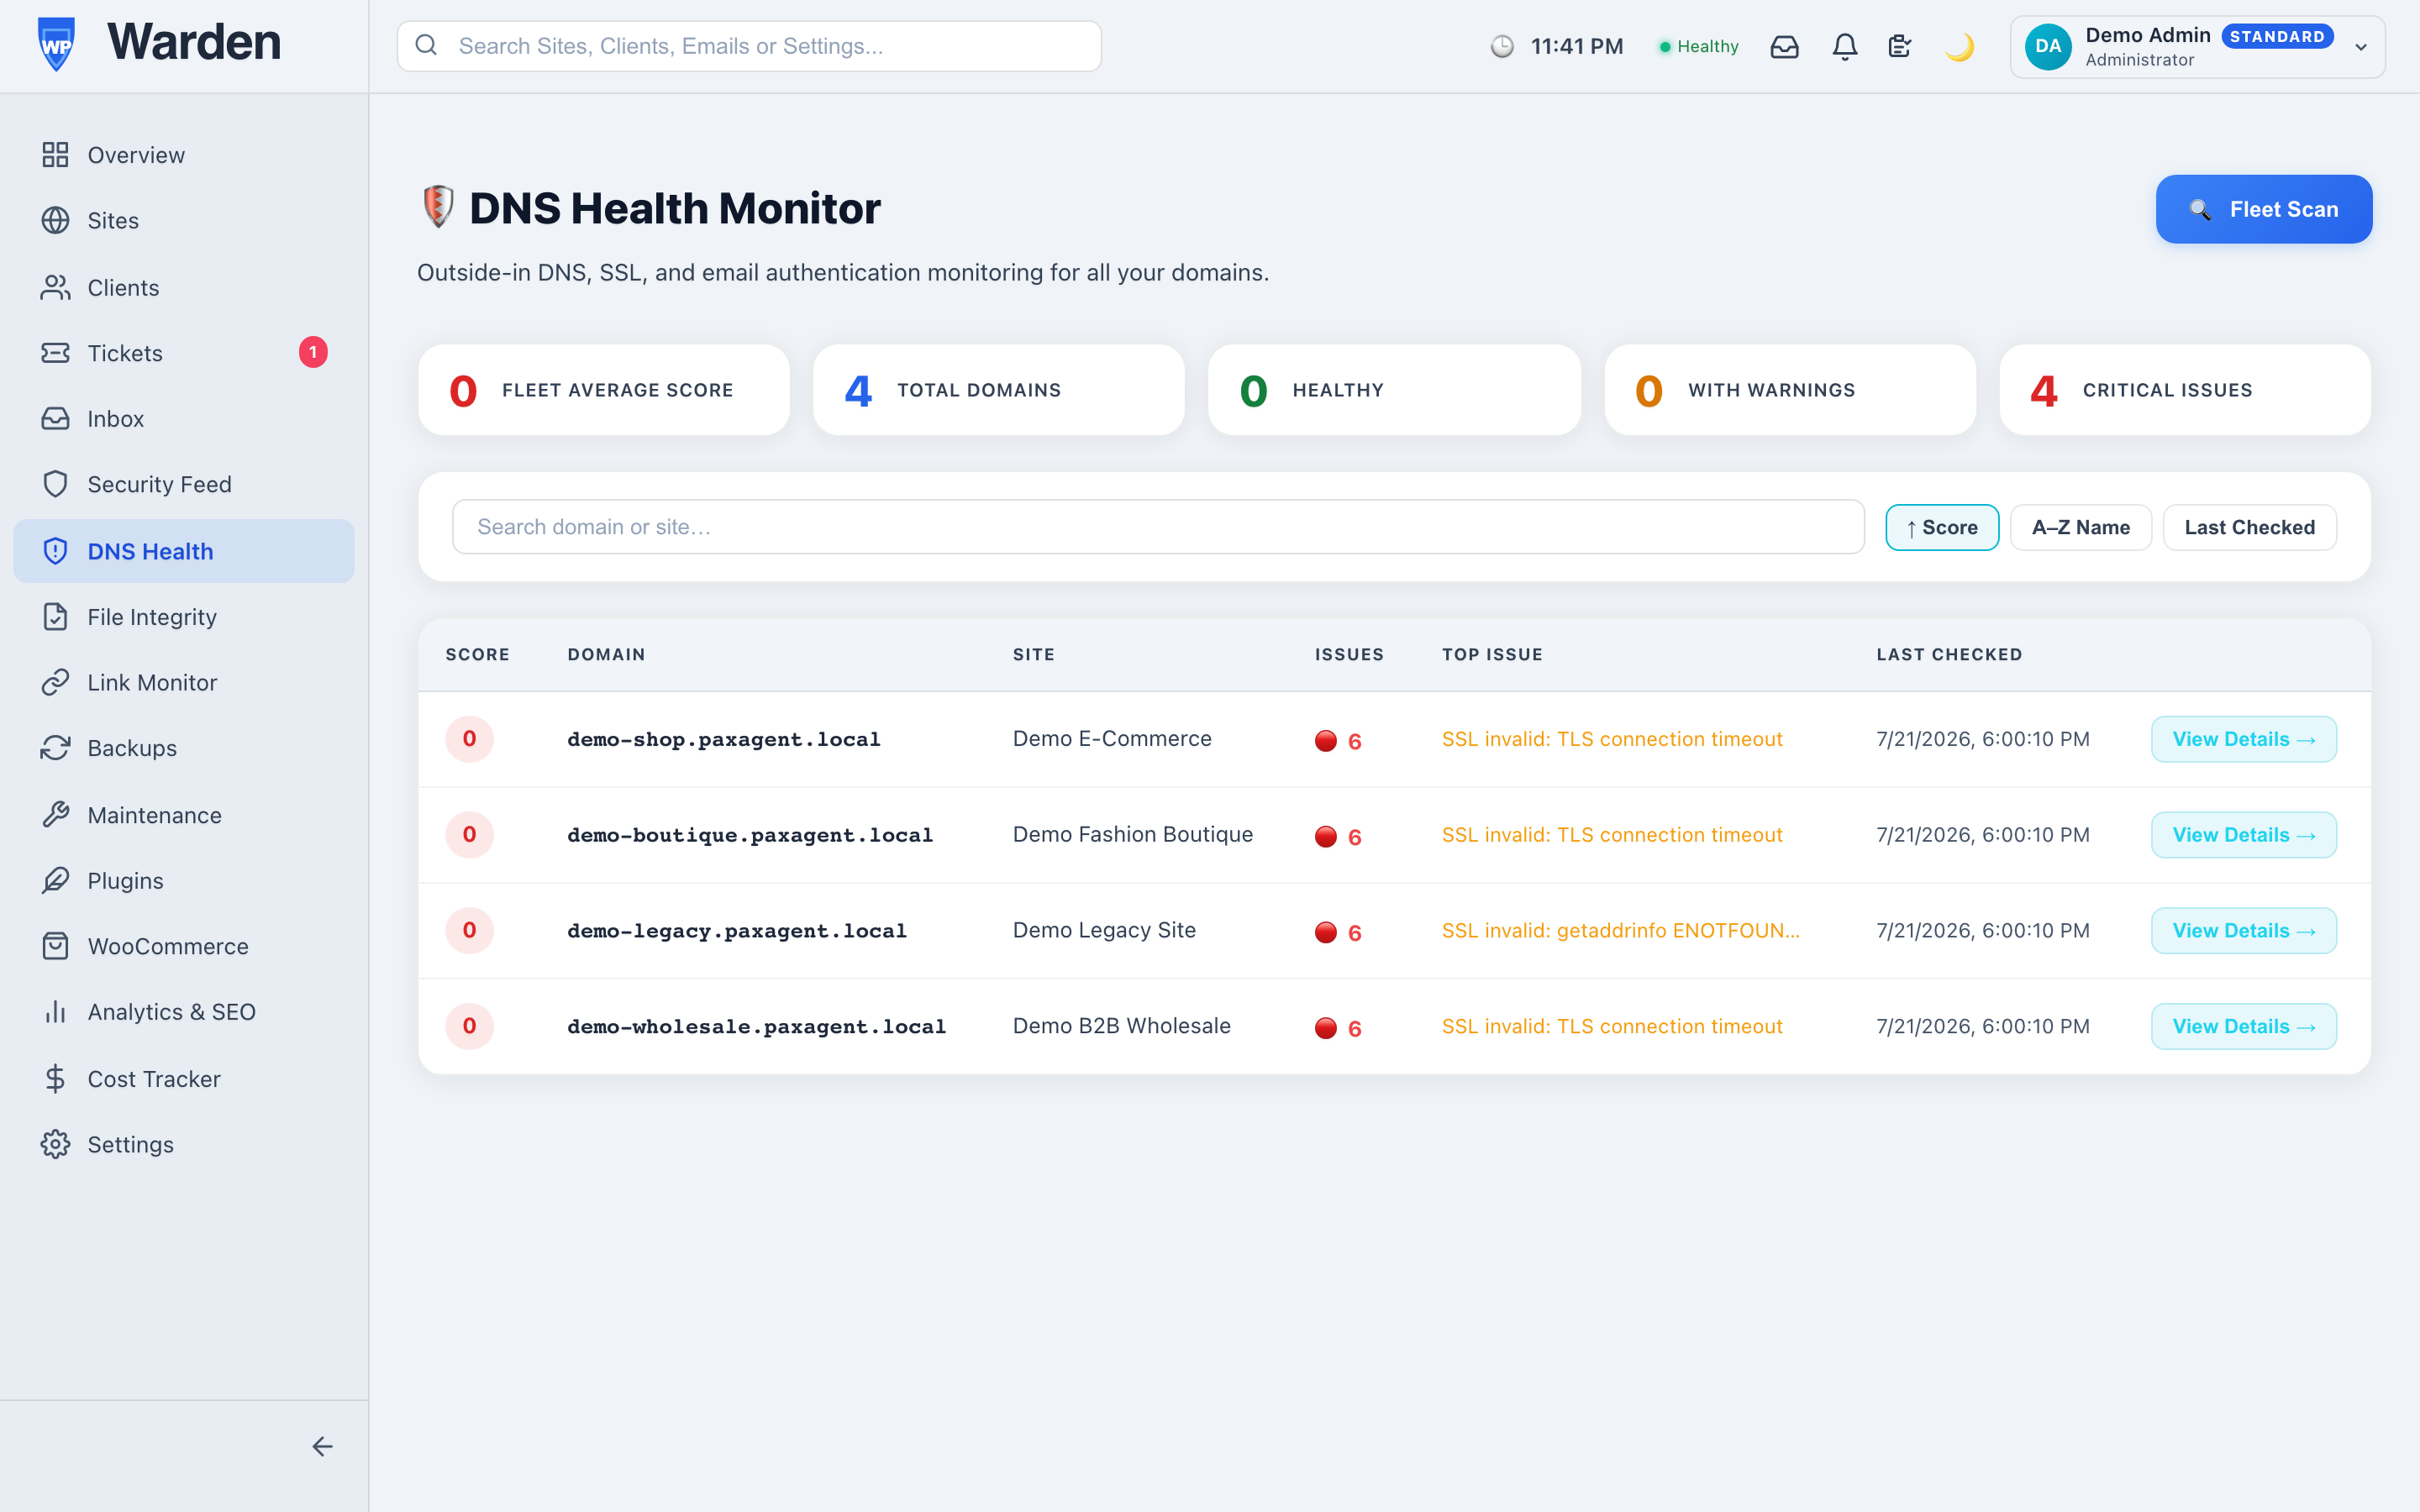Screen dimensions: 2420x1512
Task: Go to the Clients page
Action: coord(184,287)
